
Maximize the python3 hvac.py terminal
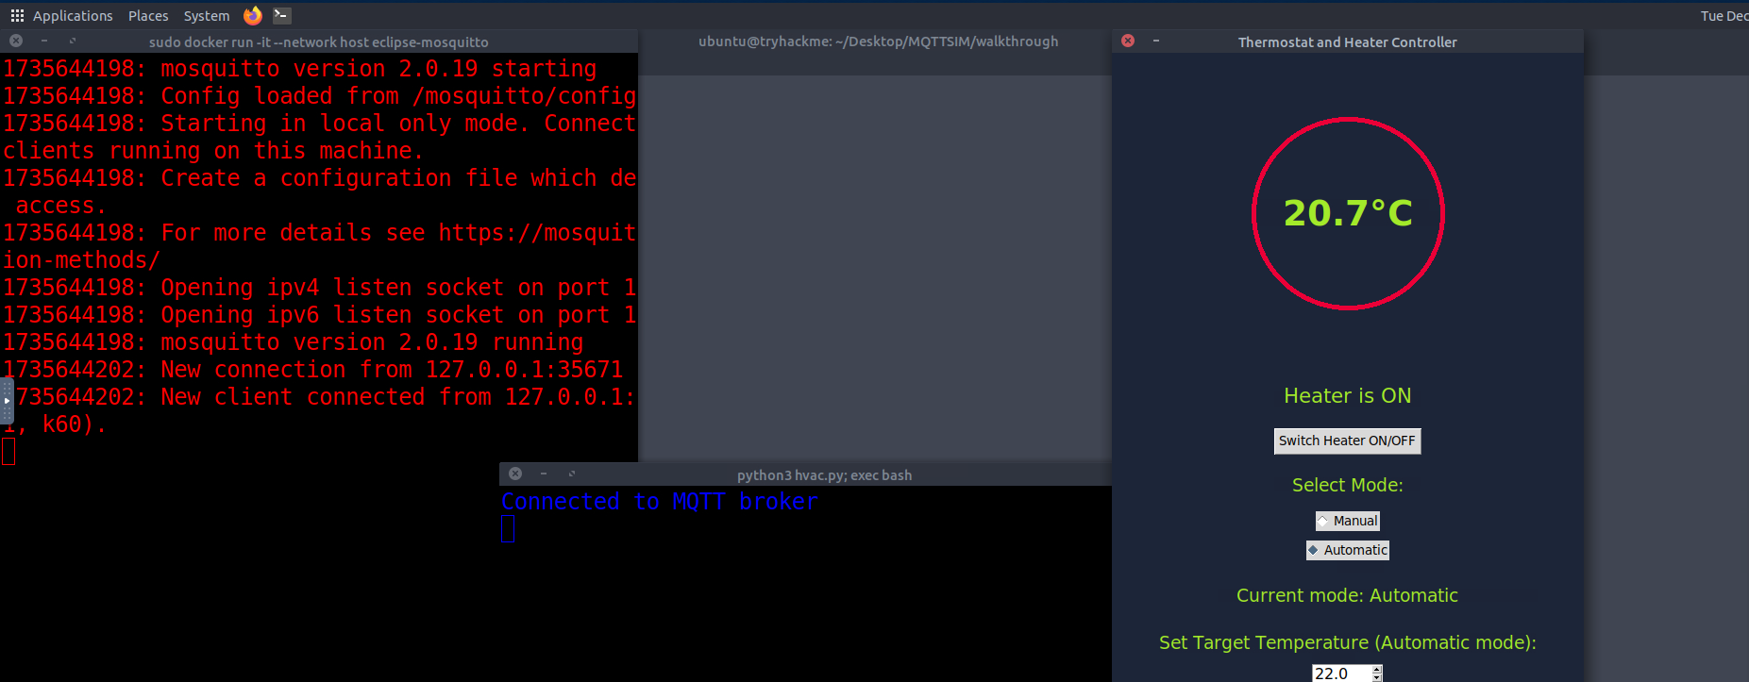[572, 474]
